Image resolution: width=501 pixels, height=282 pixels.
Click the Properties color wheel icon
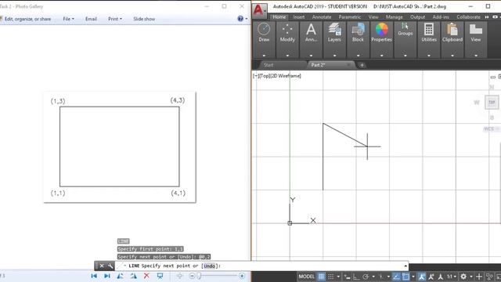(381, 30)
